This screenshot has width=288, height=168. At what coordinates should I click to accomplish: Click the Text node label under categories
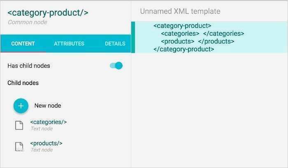(42, 129)
